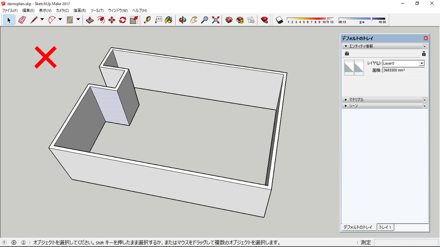
Task: Select the Eraser tool
Action: click(22, 20)
